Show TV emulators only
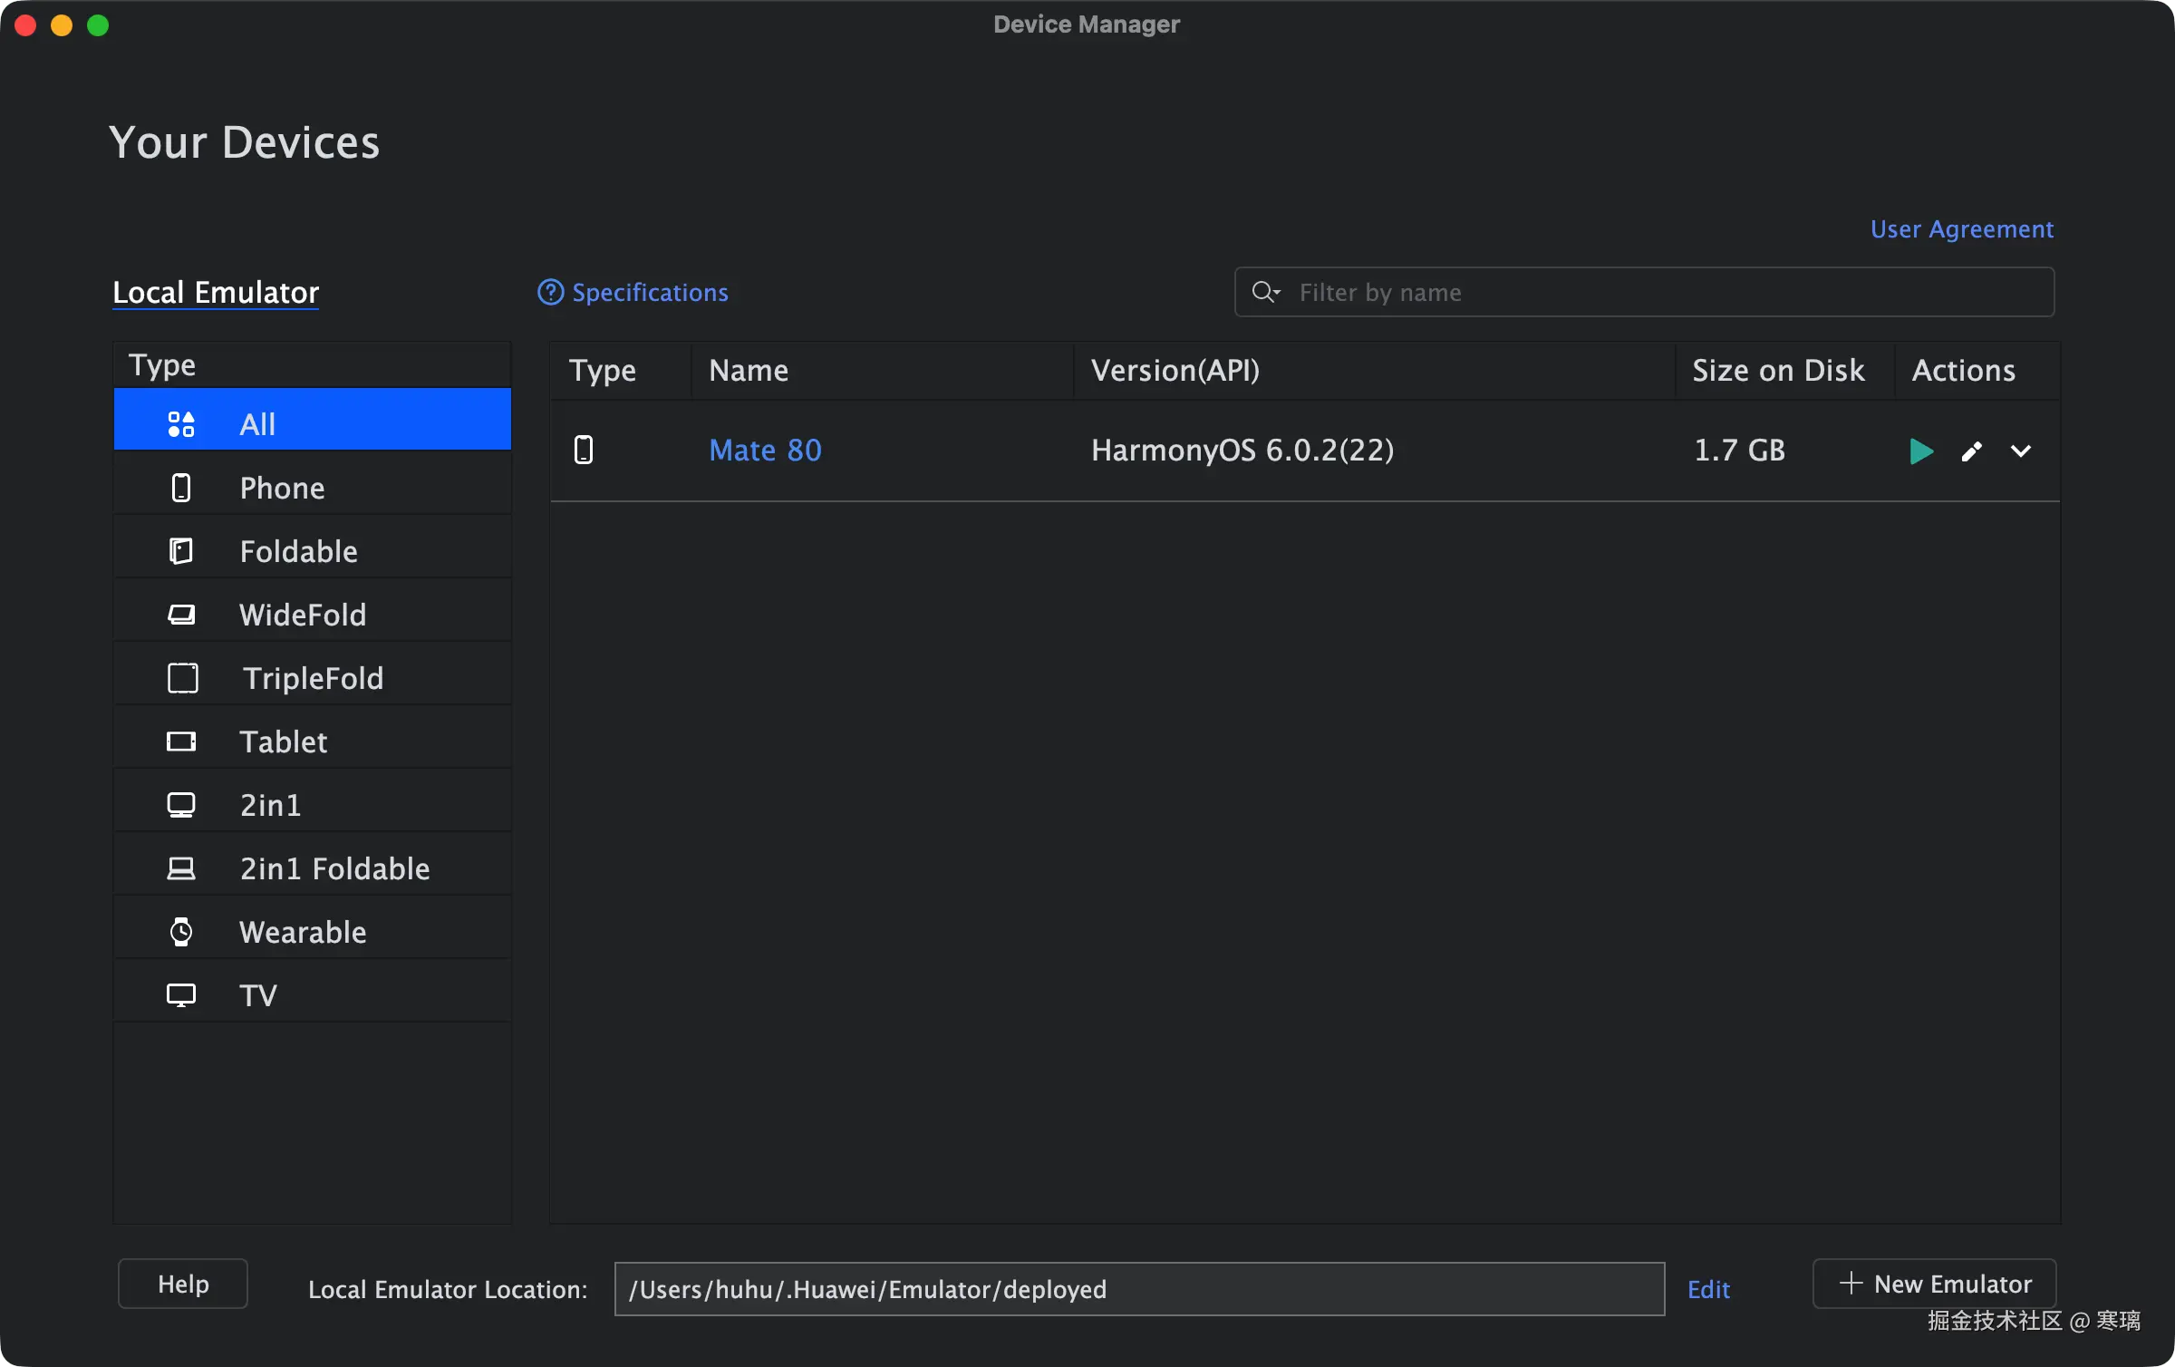The height and width of the screenshot is (1367, 2175). point(257,995)
